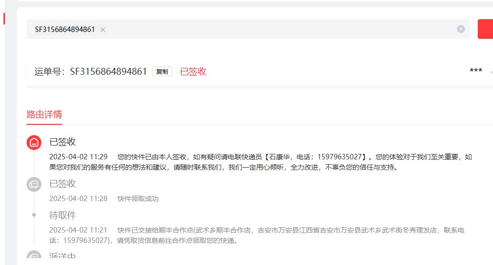Image resolution: width=493 pixels, height=265 pixels.
Task: Select the 待取件 timeline dot
Action: 34,215
